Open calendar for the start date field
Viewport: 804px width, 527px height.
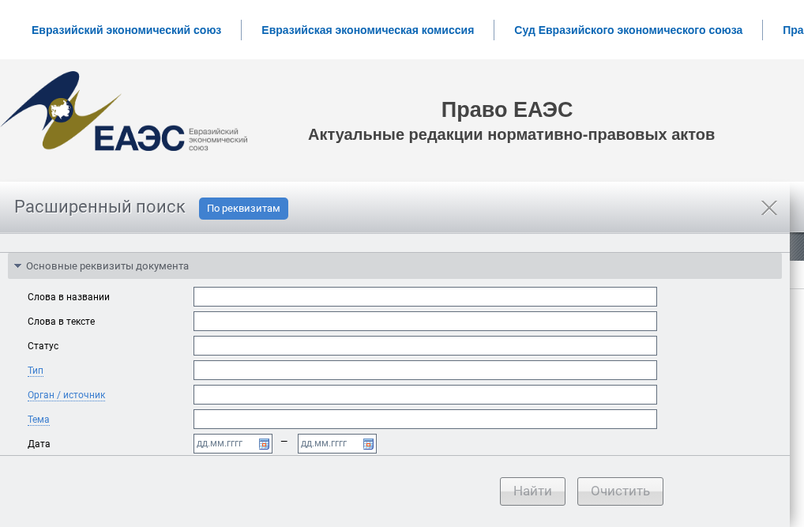pos(264,444)
